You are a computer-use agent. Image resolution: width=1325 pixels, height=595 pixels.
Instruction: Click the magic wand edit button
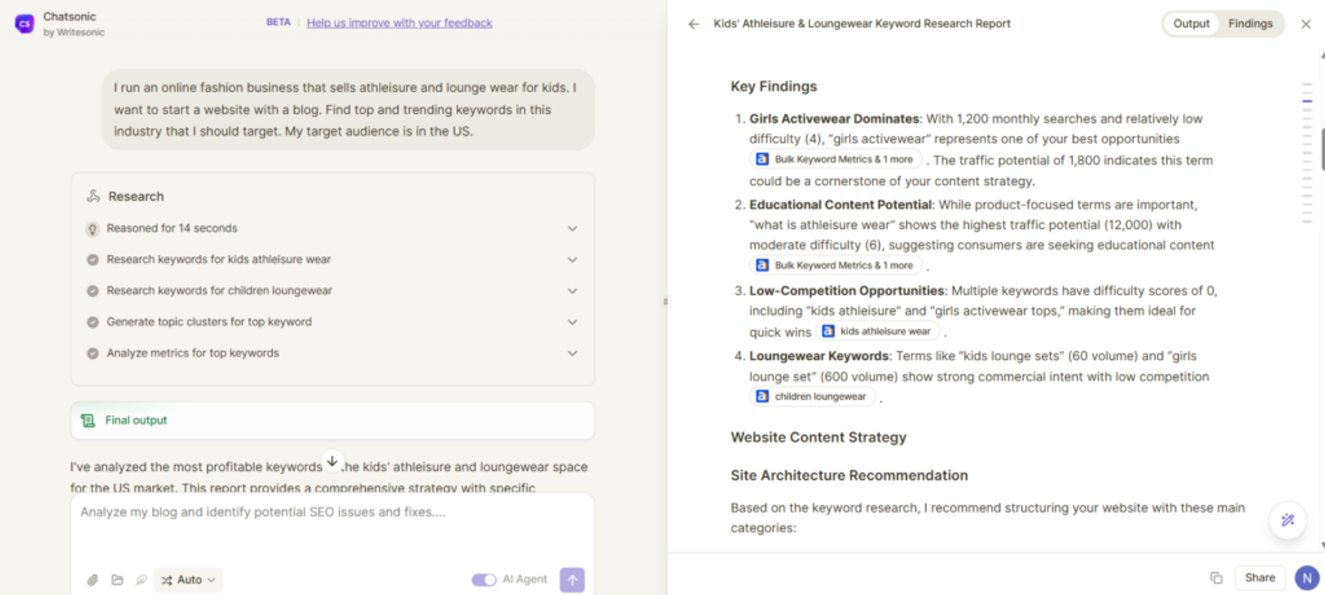[1288, 521]
